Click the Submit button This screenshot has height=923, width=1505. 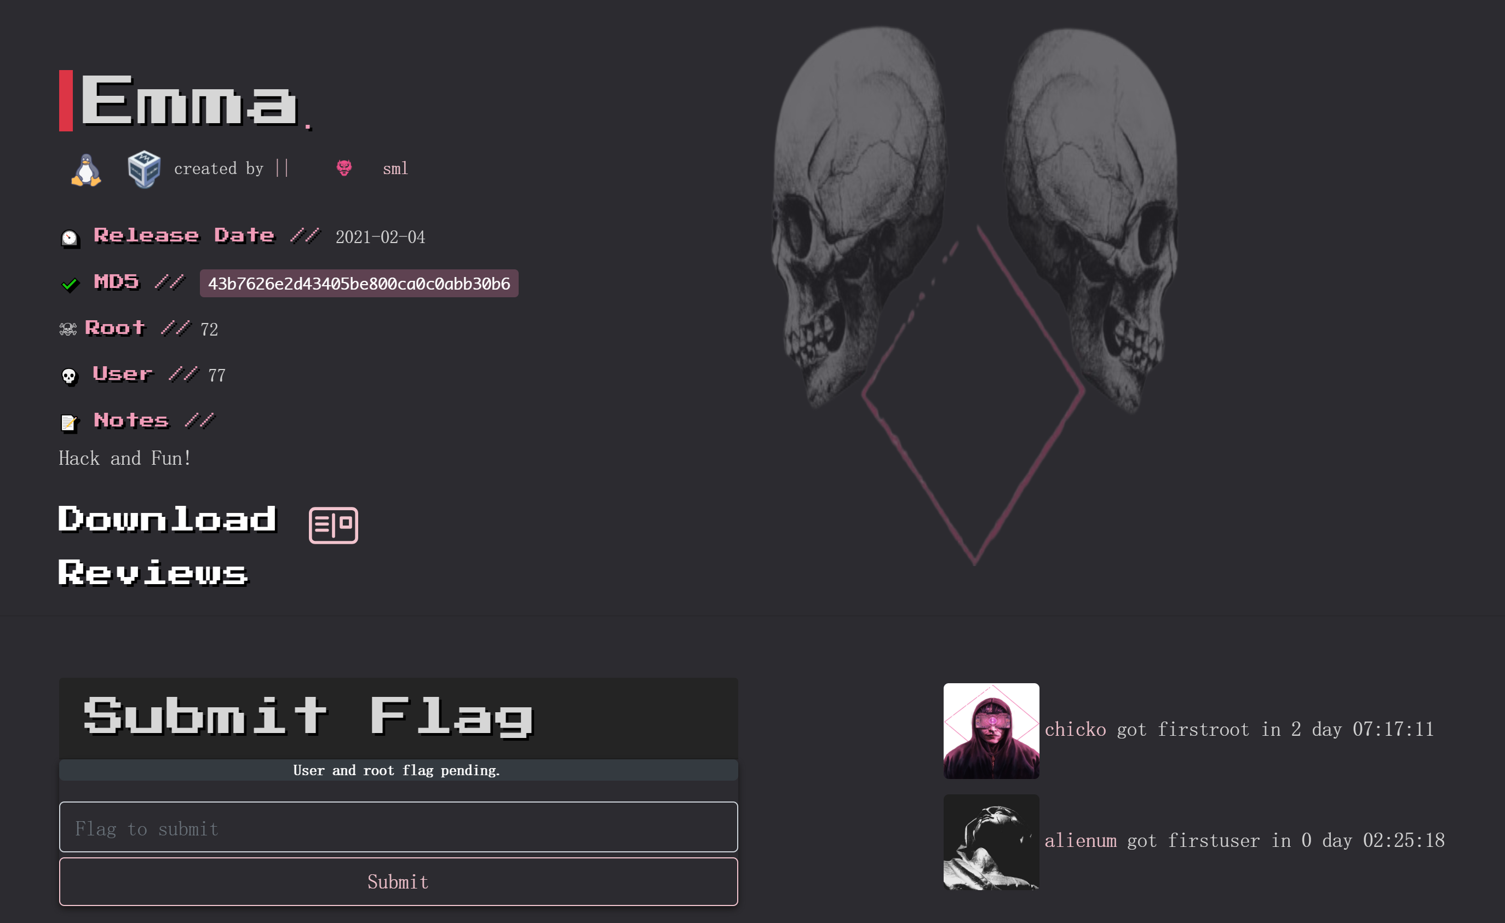[398, 881]
